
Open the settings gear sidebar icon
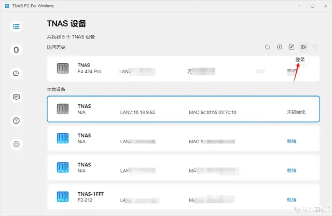coord(16,144)
